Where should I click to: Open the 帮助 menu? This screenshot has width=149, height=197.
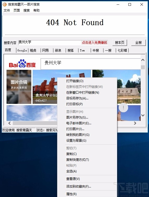(x=37, y=10)
